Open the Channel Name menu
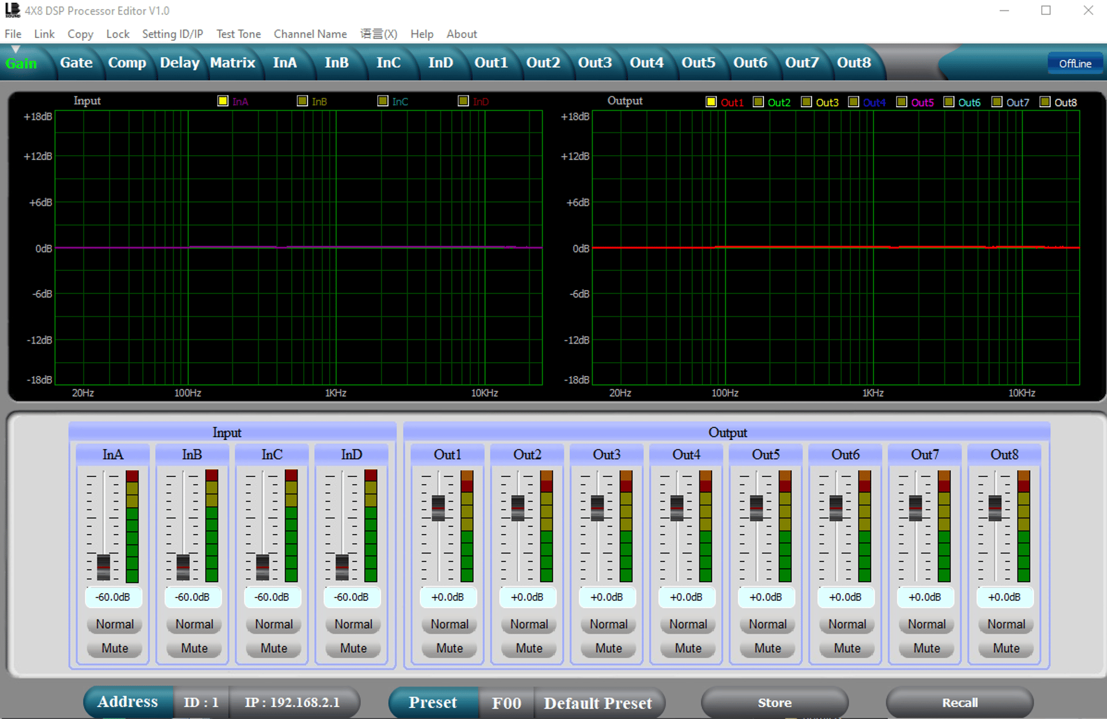Screen dimensions: 1107x719 pos(310,34)
